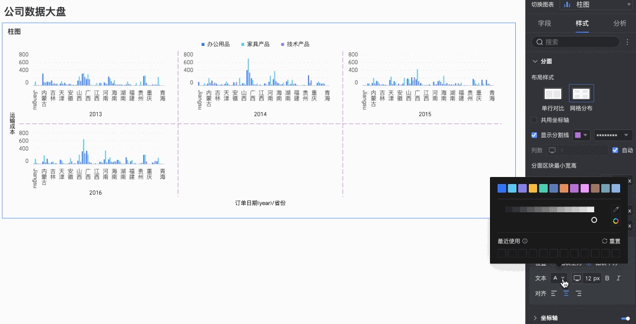Screen dimensions: 636x324
Task: Click the 技术产品 legend item
Action: pos(295,44)
